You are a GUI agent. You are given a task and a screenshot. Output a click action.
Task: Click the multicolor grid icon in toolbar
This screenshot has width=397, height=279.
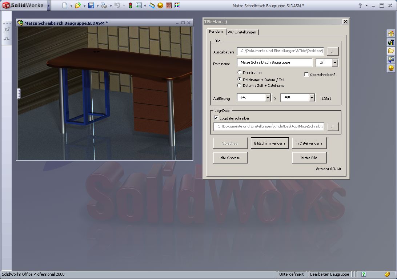point(177,5)
